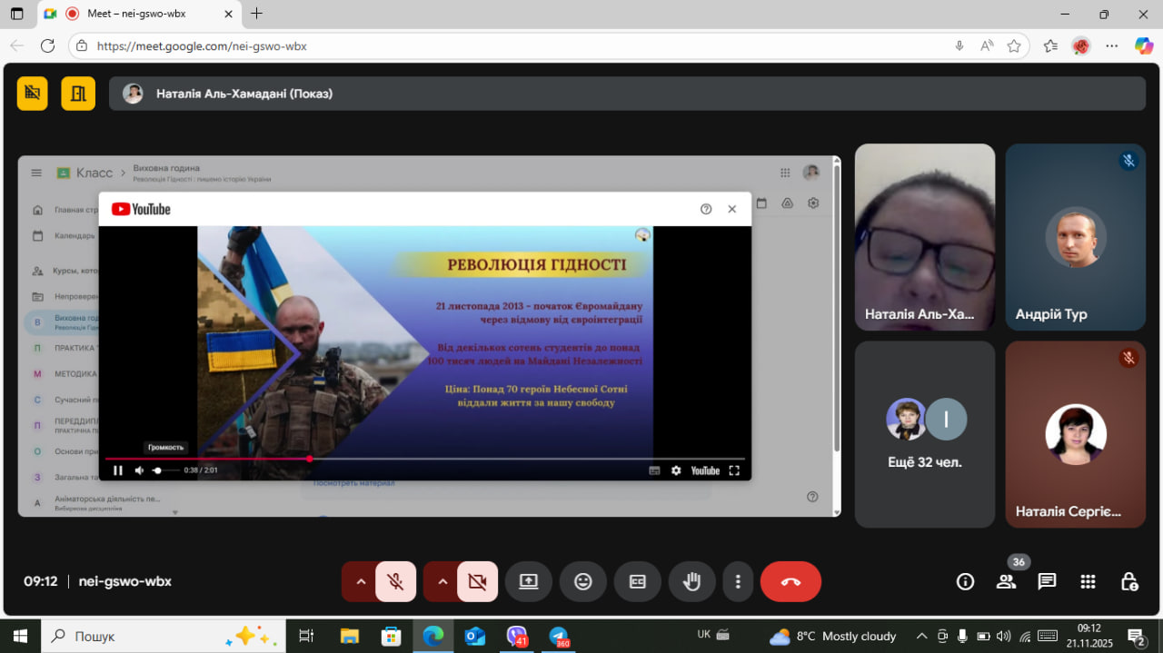Screen dimensions: 1163x653
Task: Show the participants list icon
Action: pos(1006,581)
